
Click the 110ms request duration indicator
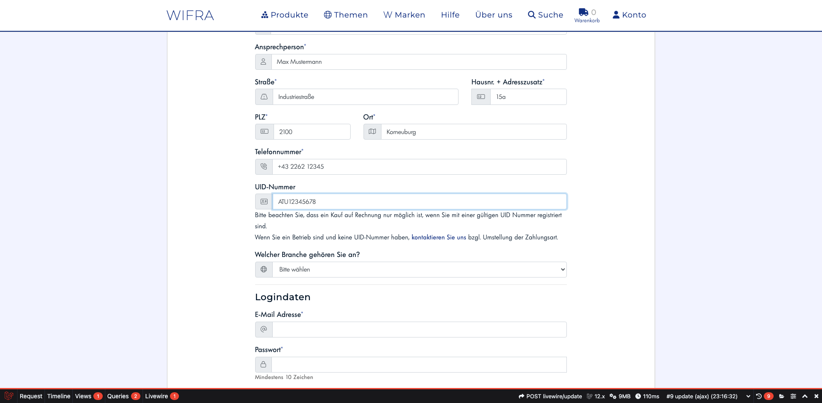pos(647,396)
